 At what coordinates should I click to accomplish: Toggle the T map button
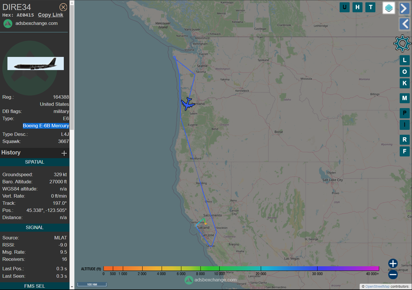click(x=371, y=7)
